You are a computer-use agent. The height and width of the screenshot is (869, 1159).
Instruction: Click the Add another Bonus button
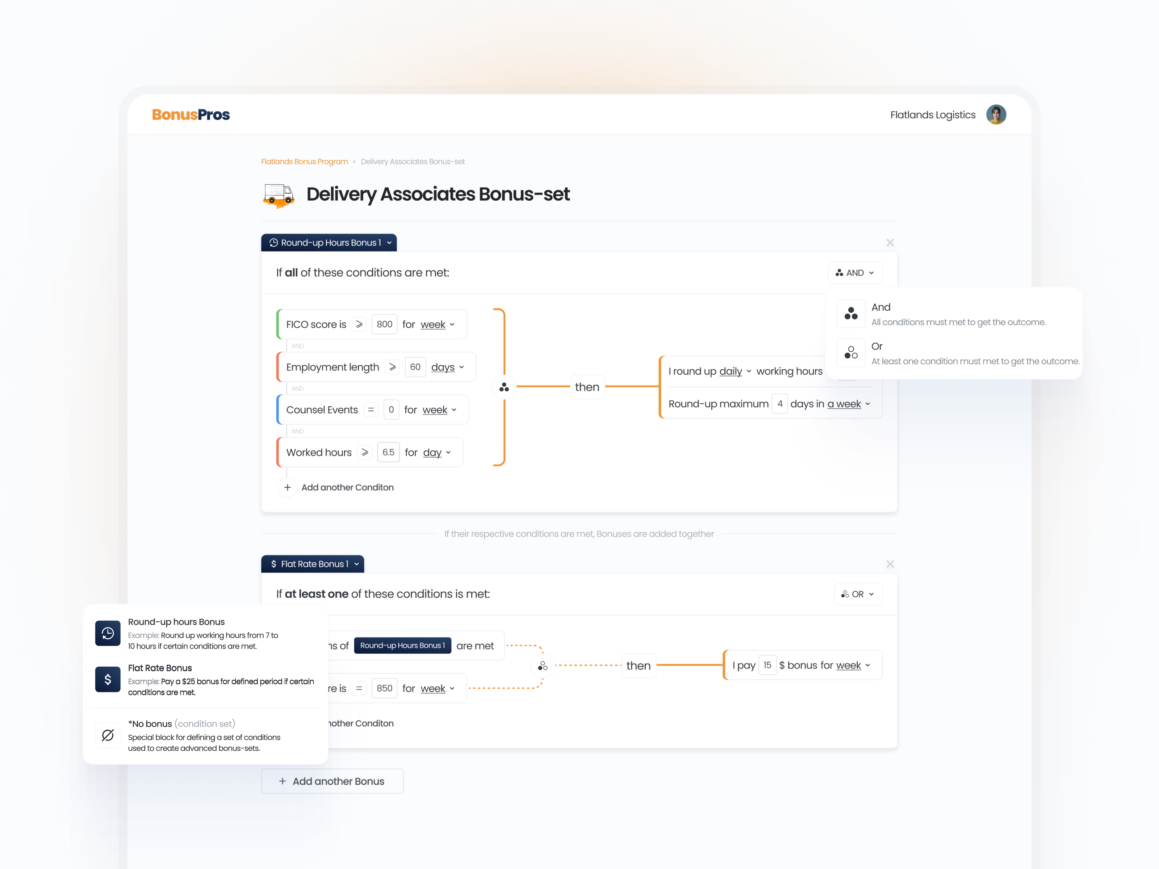[x=332, y=781]
